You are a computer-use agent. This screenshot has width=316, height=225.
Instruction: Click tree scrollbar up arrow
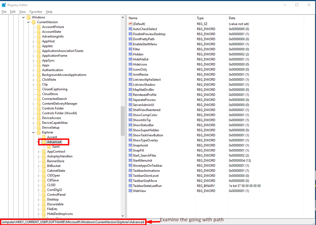[123, 17]
